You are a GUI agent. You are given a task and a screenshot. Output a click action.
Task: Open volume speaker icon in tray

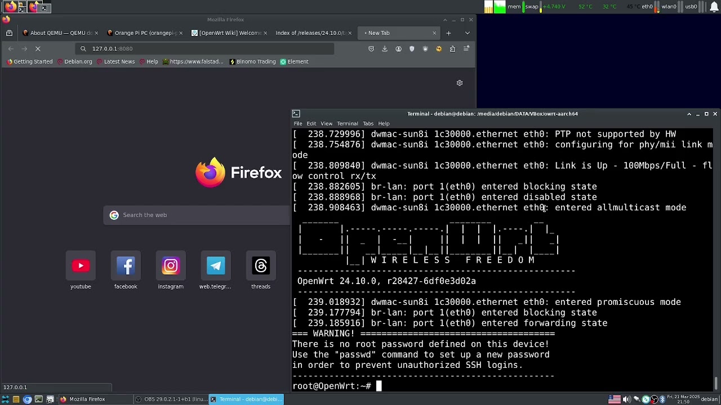coord(626,399)
